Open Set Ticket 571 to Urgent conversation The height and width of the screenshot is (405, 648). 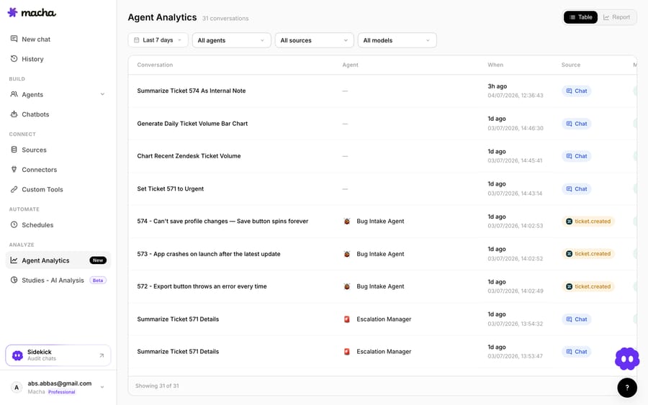(x=170, y=188)
